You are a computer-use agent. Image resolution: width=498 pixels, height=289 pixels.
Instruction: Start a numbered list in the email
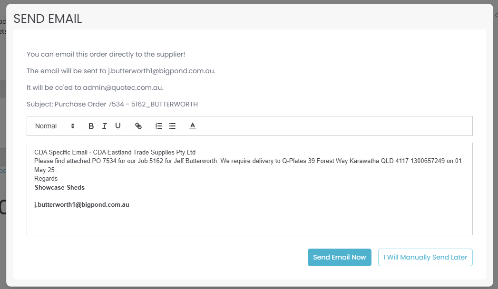point(159,126)
